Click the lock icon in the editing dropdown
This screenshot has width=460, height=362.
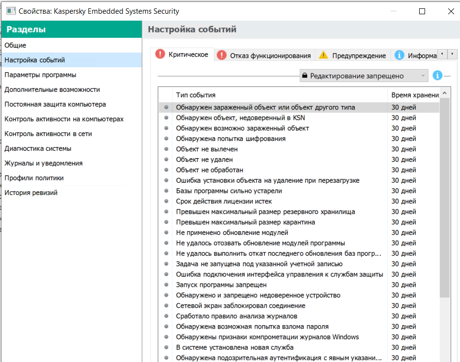pos(305,76)
